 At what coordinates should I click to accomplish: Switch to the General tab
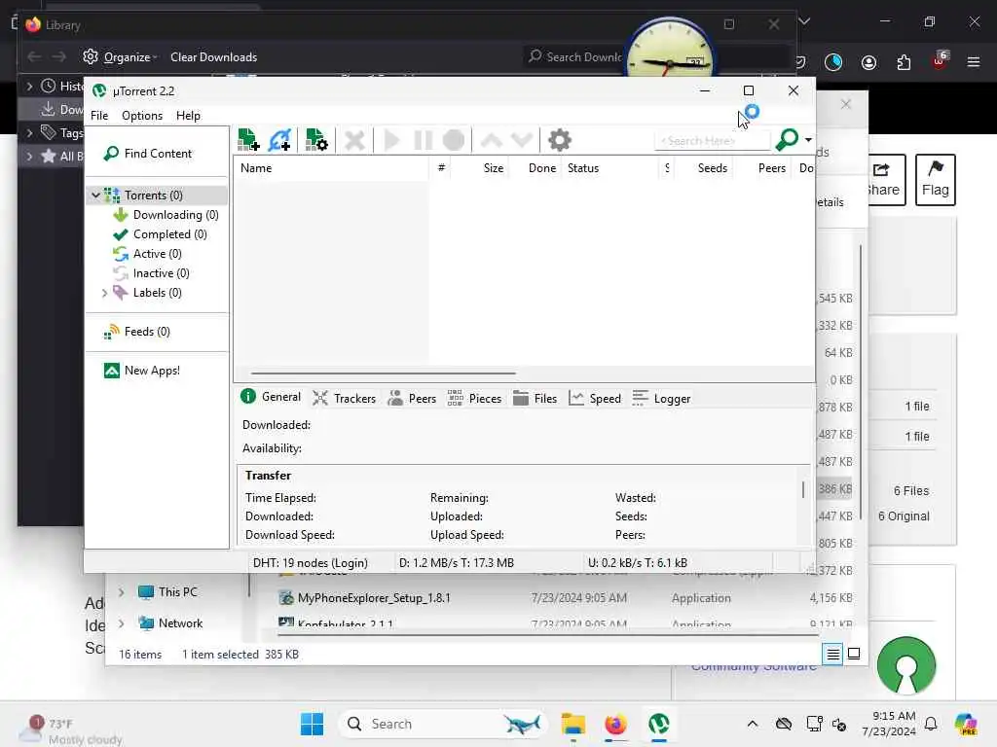[271, 397]
